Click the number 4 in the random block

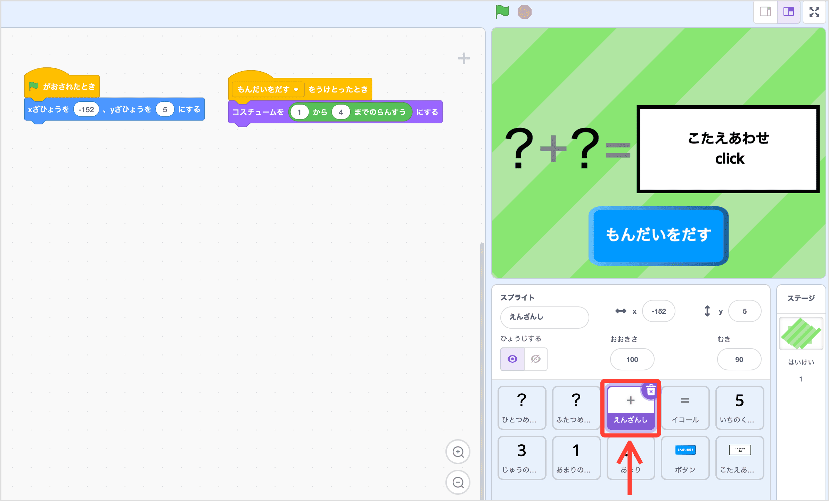click(x=341, y=112)
